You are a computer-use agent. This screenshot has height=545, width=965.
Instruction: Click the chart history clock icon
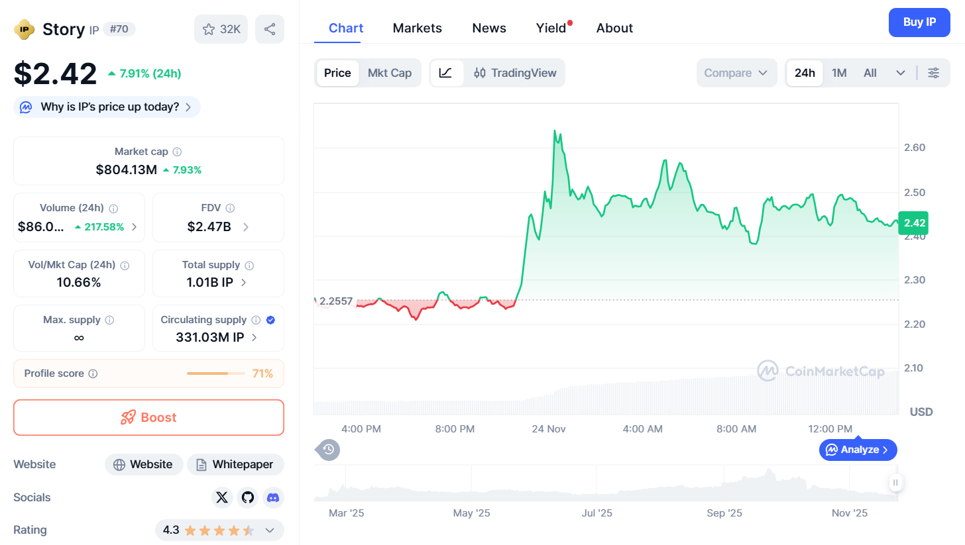tap(328, 450)
